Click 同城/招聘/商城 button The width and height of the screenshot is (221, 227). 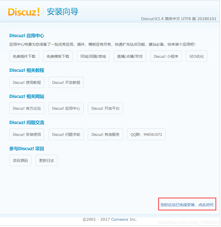[93, 56]
